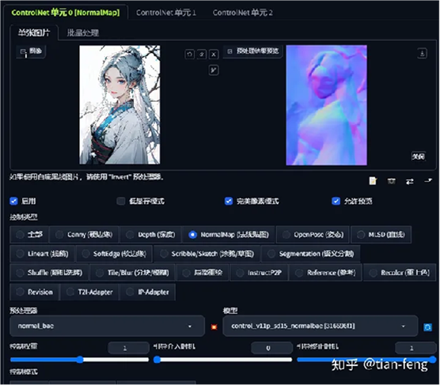Toggle the low VRAM mode checkbox

point(121,201)
